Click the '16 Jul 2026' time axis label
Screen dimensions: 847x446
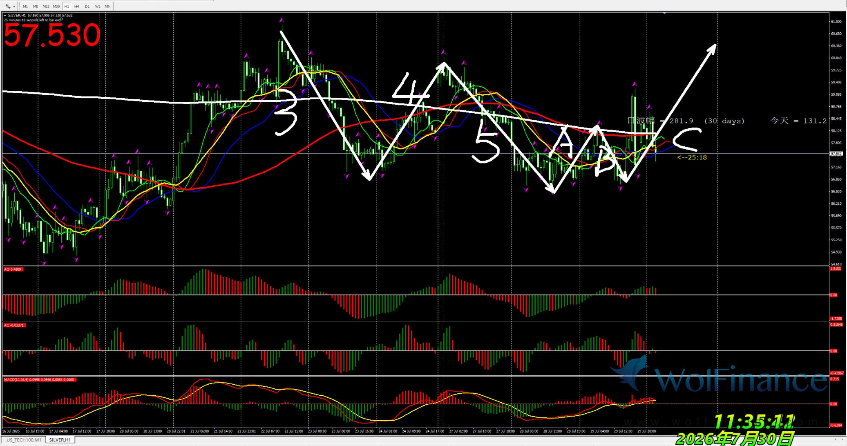11,431
